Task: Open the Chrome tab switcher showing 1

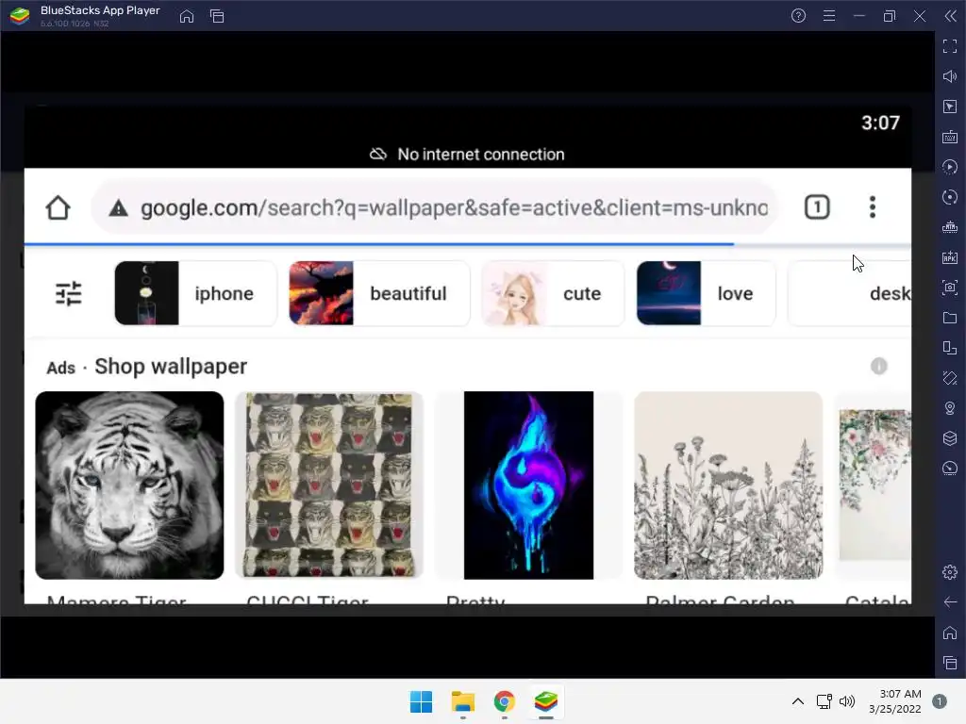Action: coord(817,207)
